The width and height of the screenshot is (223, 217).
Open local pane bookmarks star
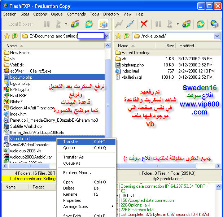tap(7, 36)
